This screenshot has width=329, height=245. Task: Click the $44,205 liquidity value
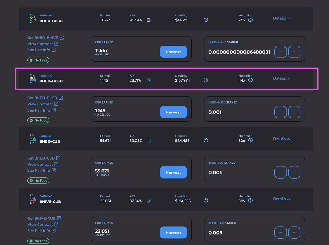click(x=182, y=20)
